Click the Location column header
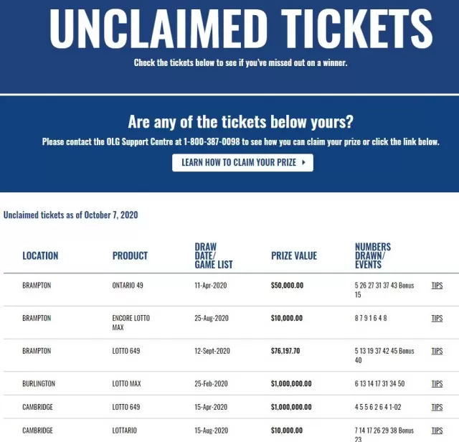This screenshot has width=459, height=442. [x=40, y=255]
